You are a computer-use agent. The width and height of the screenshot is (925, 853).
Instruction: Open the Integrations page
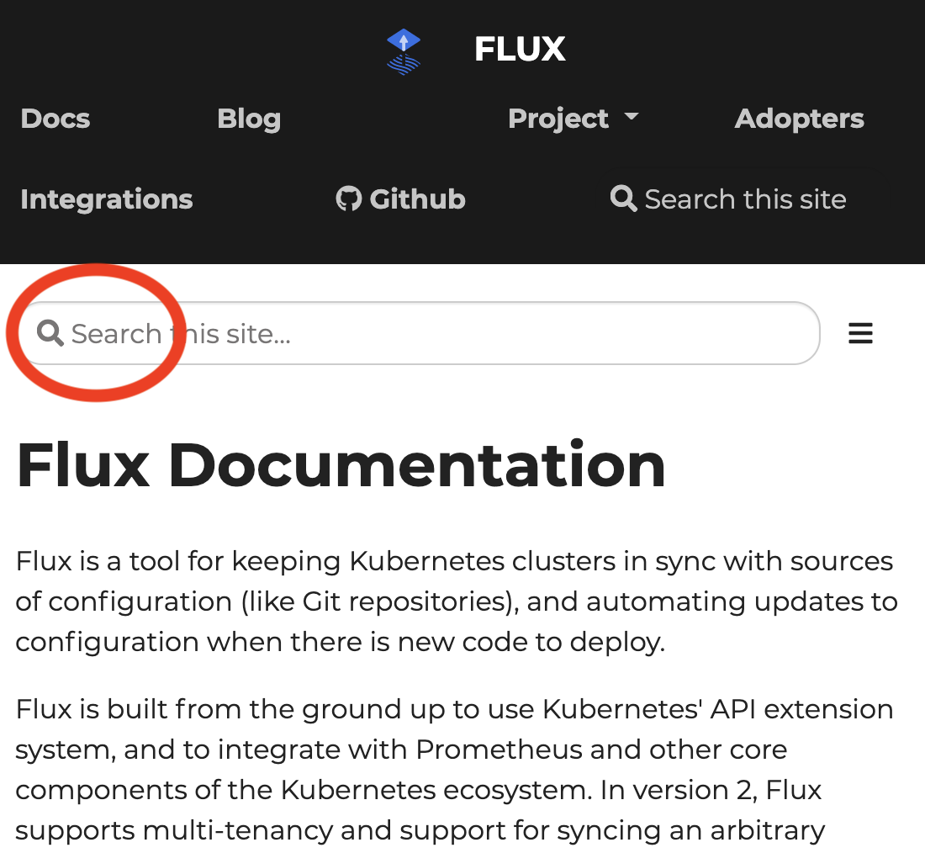(106, 199)
